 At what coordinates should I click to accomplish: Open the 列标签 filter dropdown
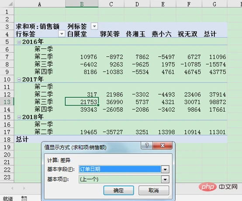(94, 26)
